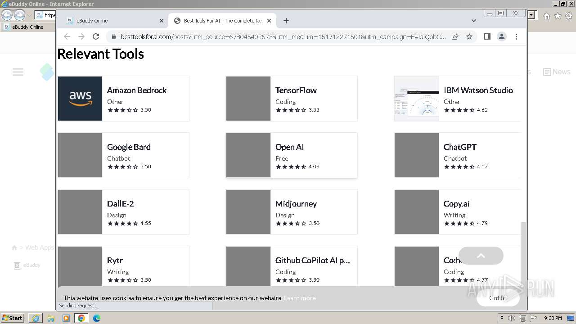Select the eBuddy Online tab in Internet Explorer
This screenshot has width=576, height=324.
(28, 27)
